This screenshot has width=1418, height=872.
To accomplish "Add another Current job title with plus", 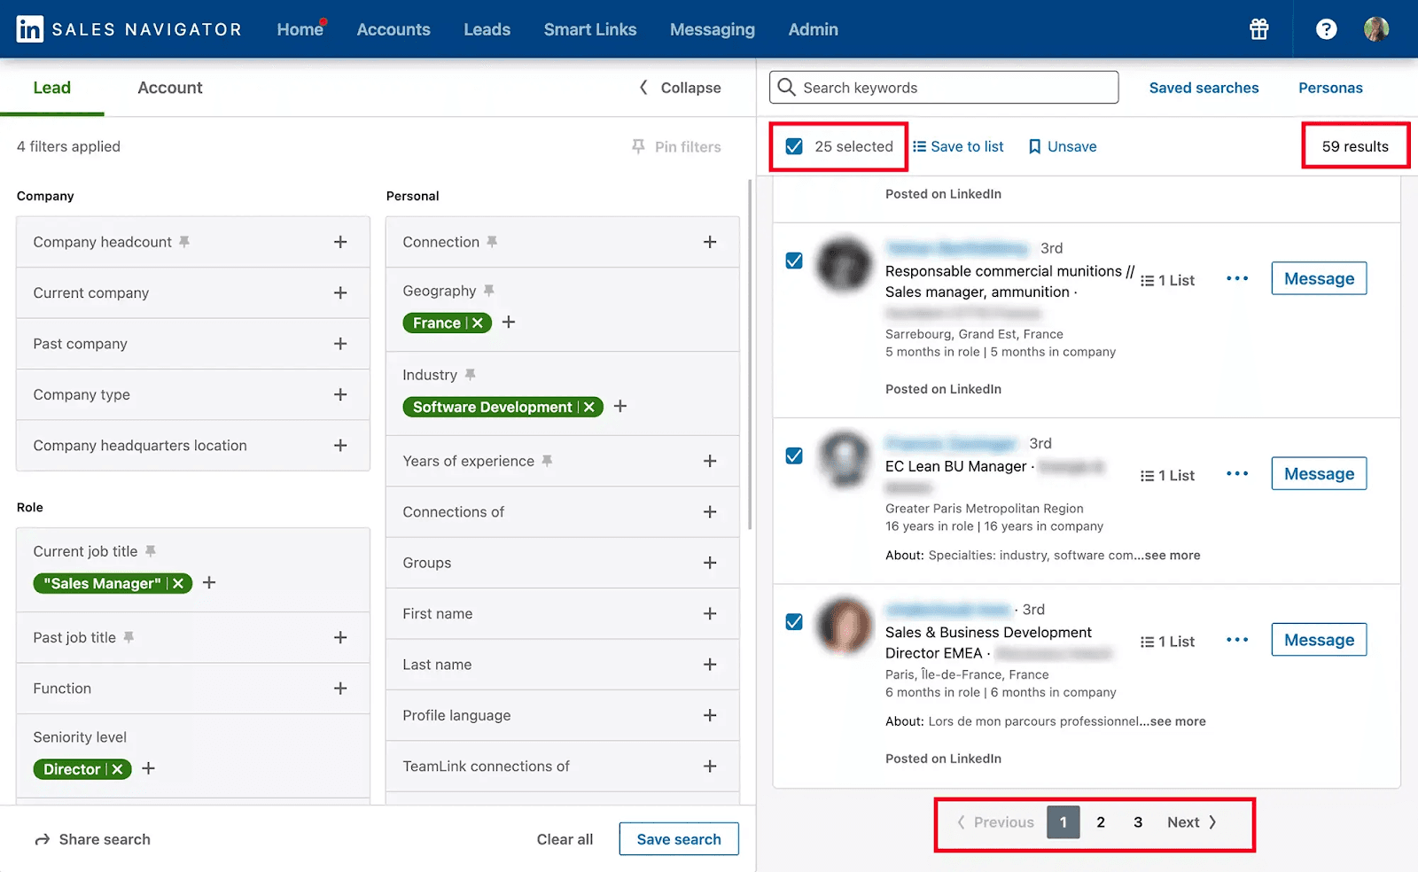I will (x=209, y=582).
